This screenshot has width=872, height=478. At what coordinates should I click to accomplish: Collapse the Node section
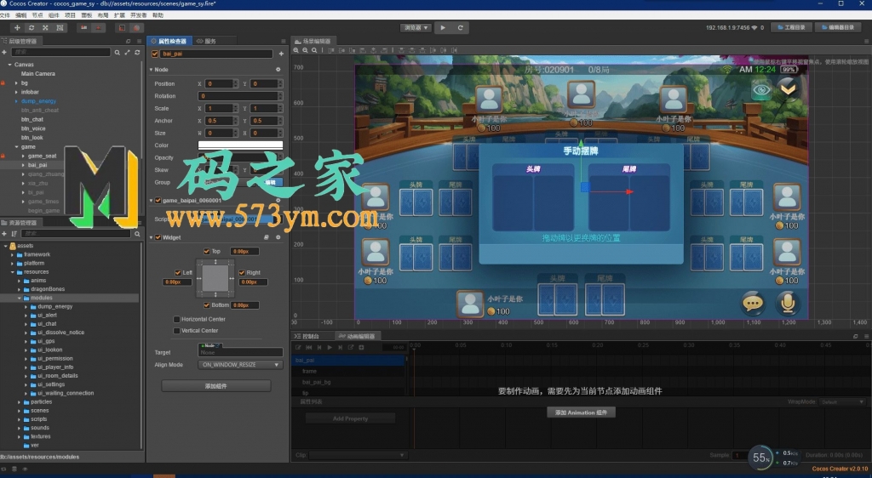pyautogui.click(x=152, y=70)
